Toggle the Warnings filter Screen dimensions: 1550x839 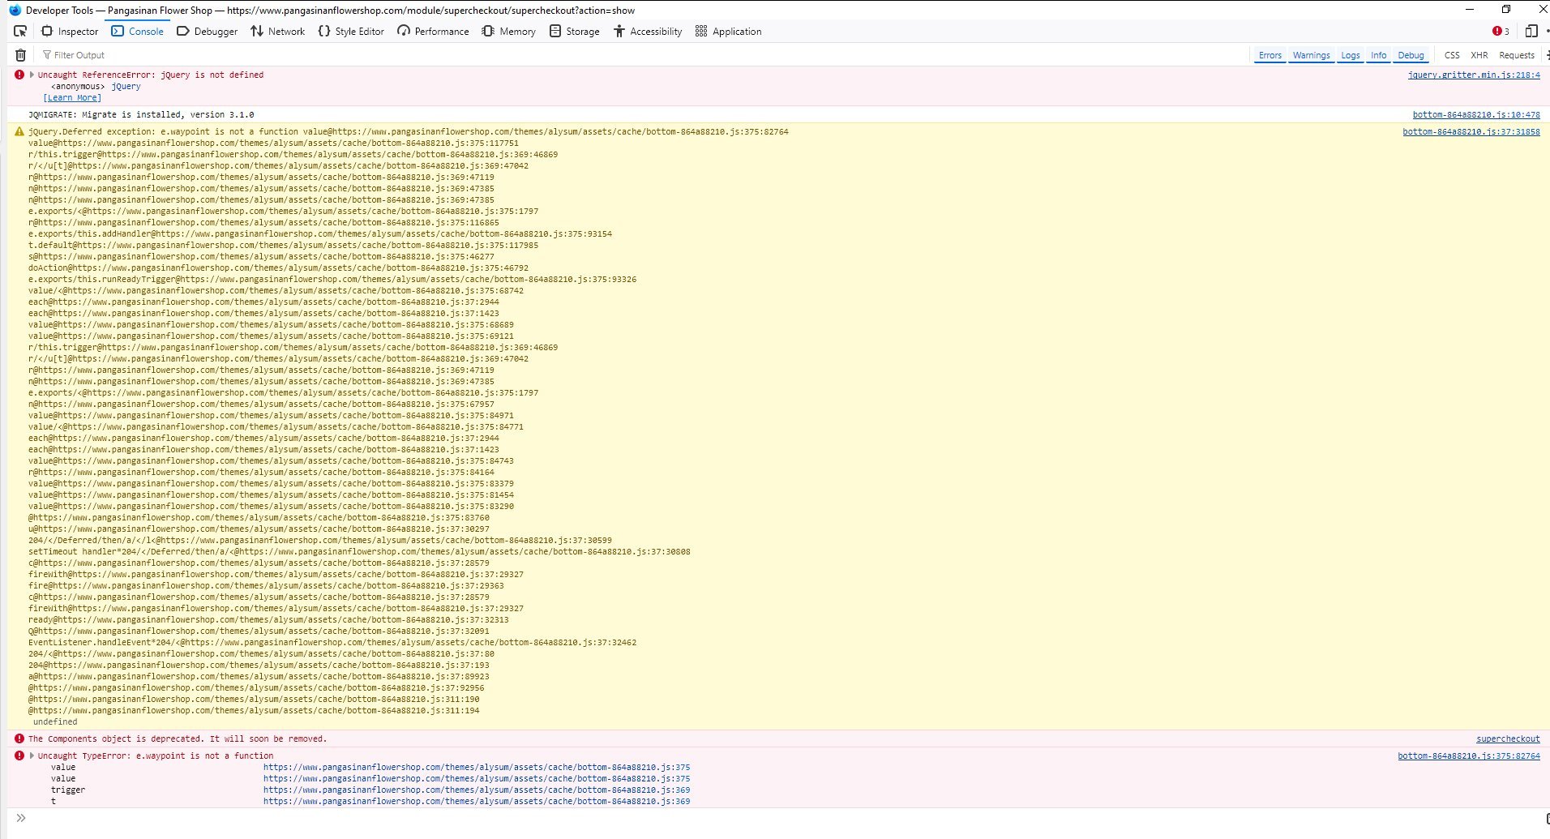[1311, 55]
